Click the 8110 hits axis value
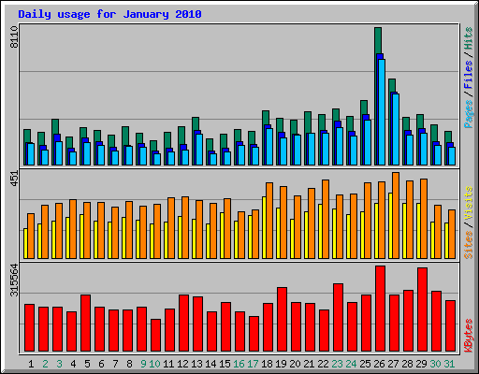This screenshot has height=374, width=479. click(x=14, y=36)
